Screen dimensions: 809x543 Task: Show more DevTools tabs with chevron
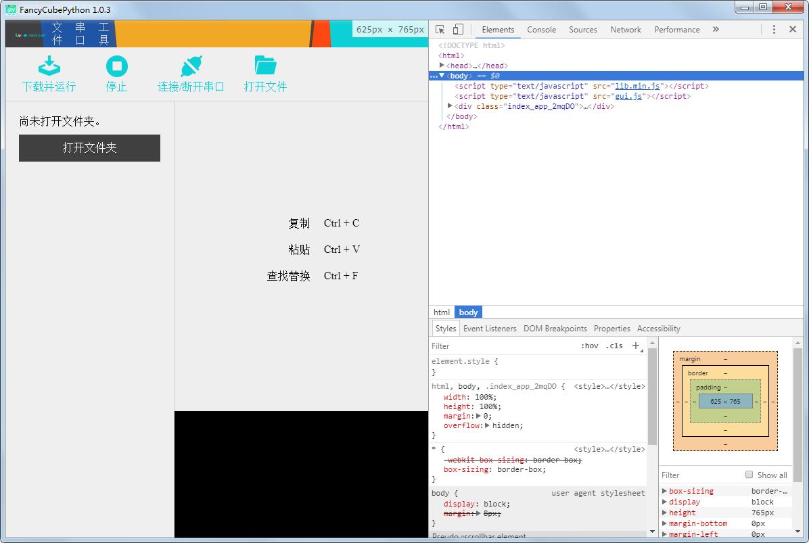pos(716,30)
